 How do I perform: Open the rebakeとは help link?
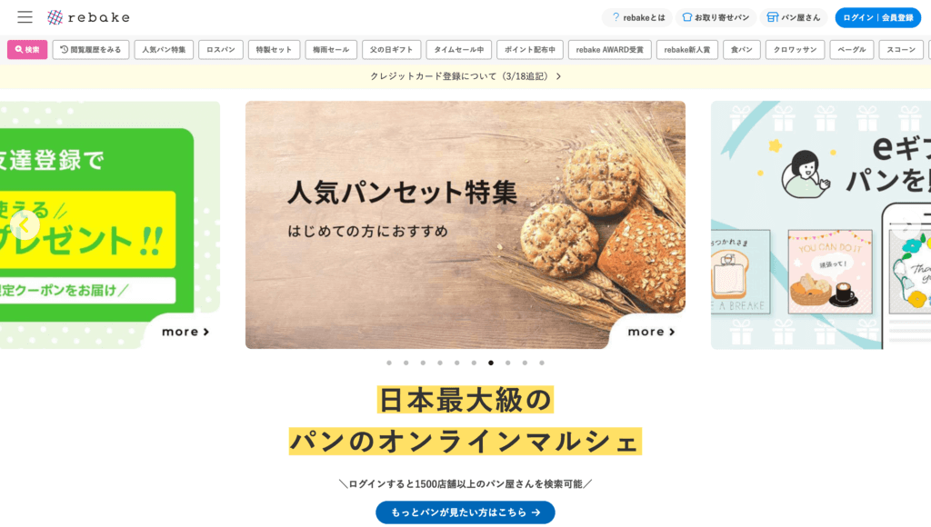pyautogui.click(x=637, y=18)
